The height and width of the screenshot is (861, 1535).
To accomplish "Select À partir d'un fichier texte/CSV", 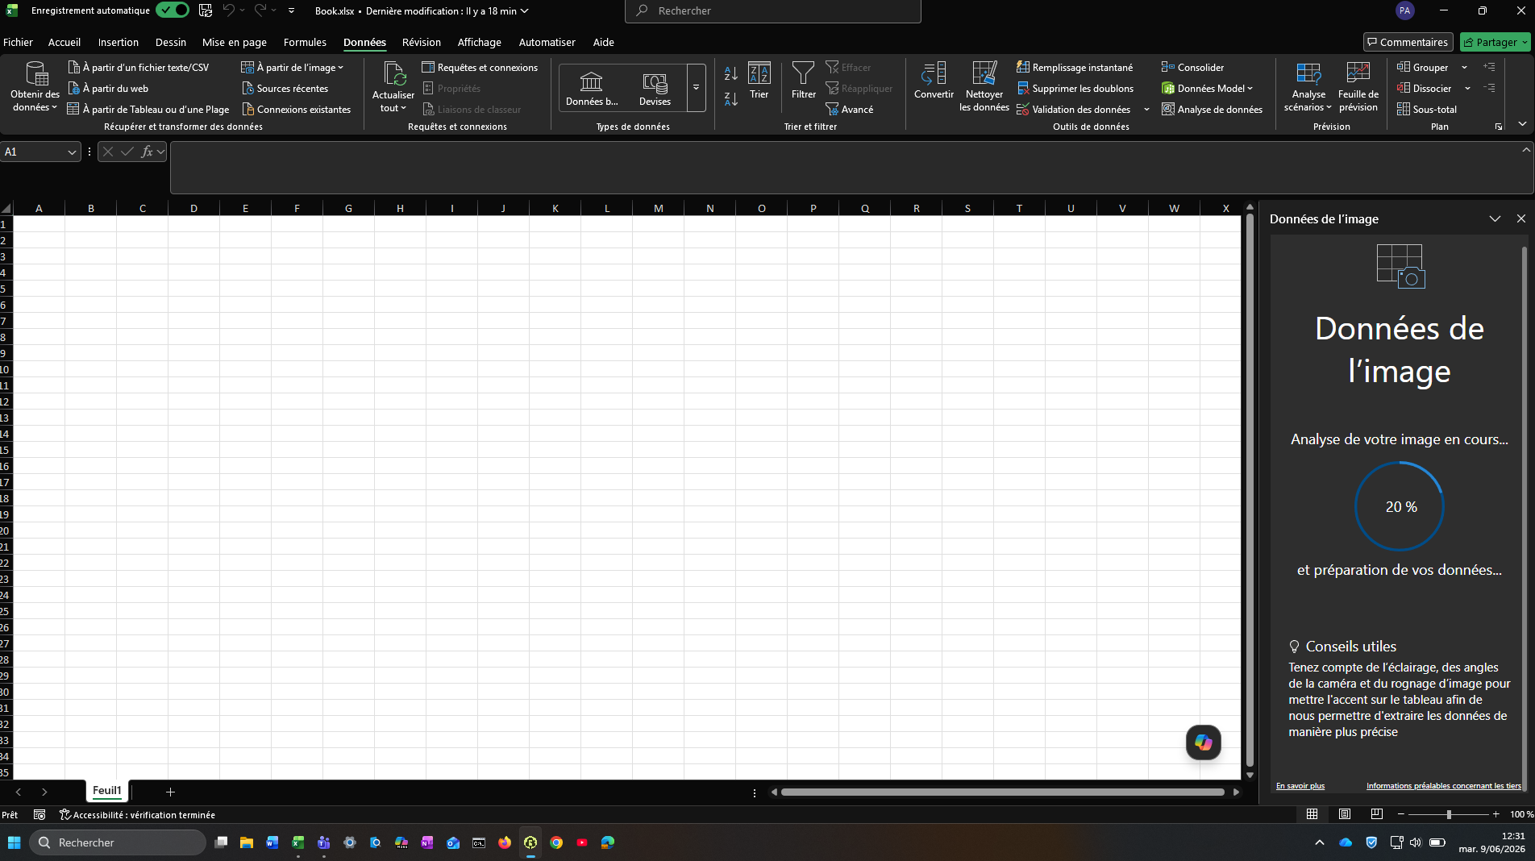I will (139, 68).
